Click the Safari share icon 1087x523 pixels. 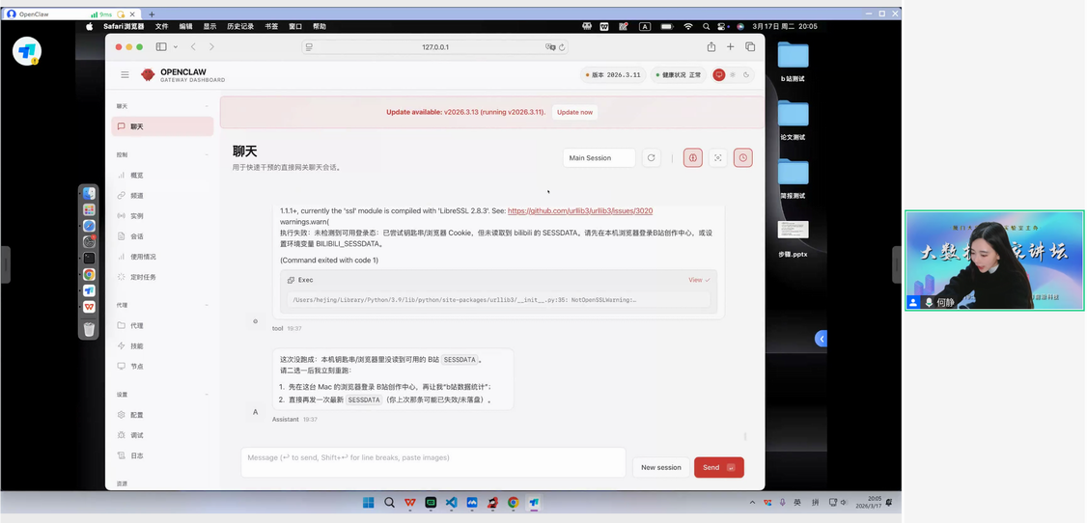point(711,46)
